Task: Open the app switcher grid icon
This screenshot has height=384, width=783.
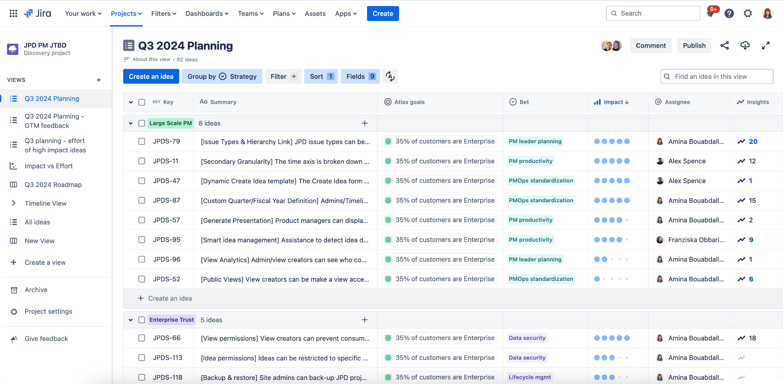Action: (x=13, y=13)
